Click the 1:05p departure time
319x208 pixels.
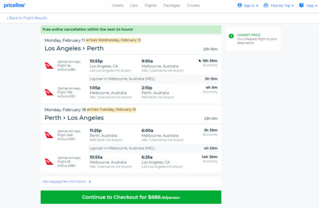point(95,88)
